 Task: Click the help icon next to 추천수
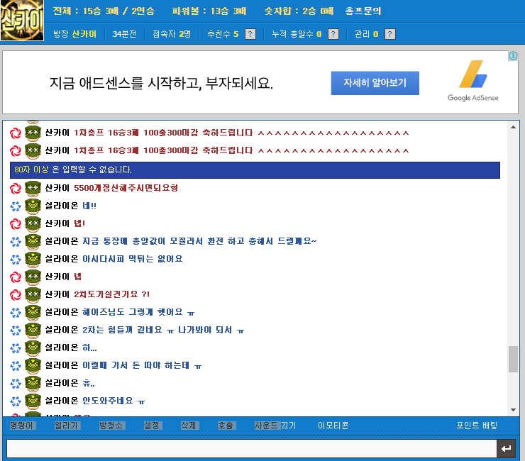tap(250, 34)
